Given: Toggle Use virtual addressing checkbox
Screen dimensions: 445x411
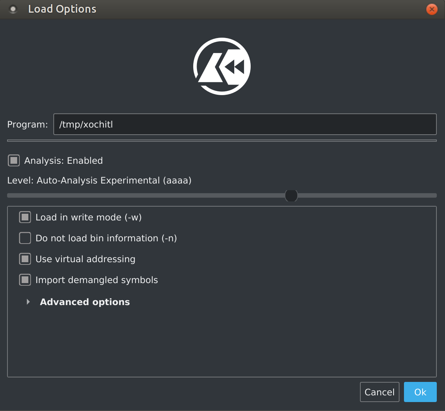Looking at the screenshot, I should [x=25, y=259].
